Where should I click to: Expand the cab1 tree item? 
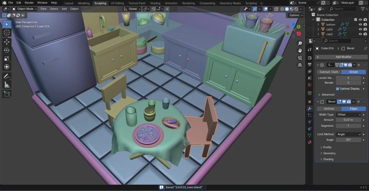point(318,30)
